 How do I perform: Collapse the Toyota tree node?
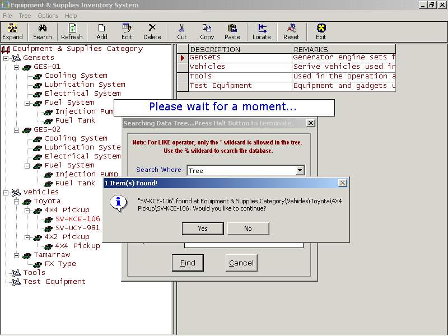17,202
